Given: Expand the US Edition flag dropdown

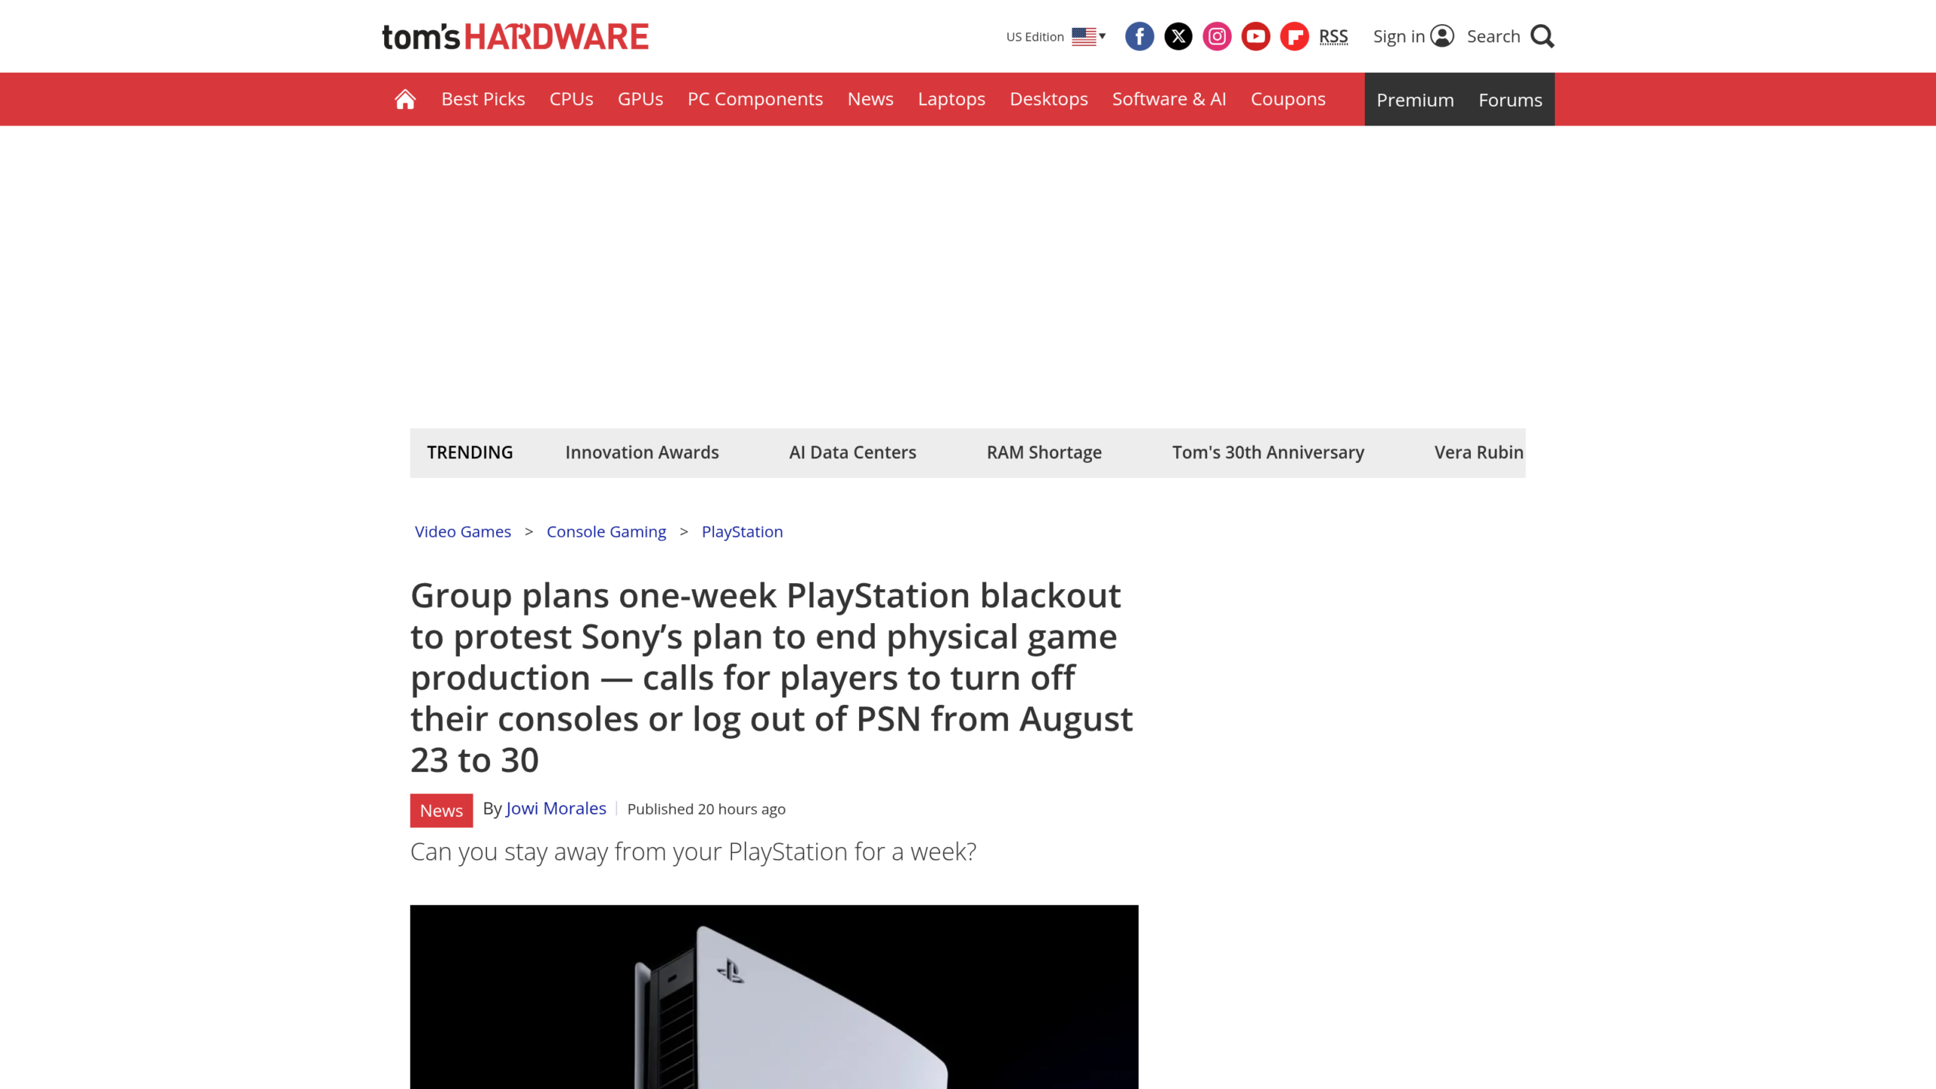Looking at the screenshot, I should [1089, 36].
